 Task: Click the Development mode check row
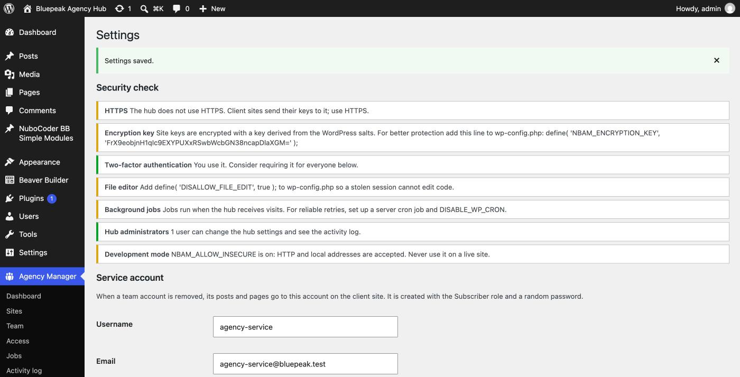(x=412, y=254)
